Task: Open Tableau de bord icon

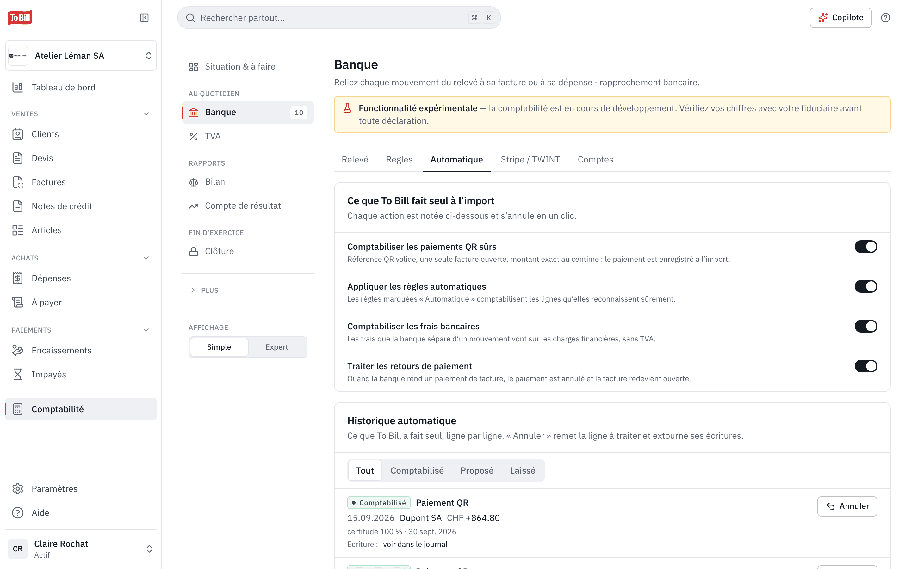Action: click(18, 87)
